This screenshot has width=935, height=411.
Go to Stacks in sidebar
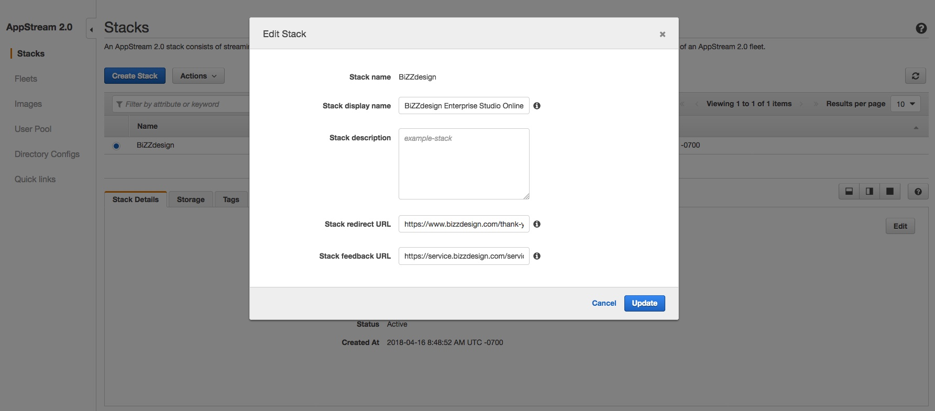click(31, 53)
